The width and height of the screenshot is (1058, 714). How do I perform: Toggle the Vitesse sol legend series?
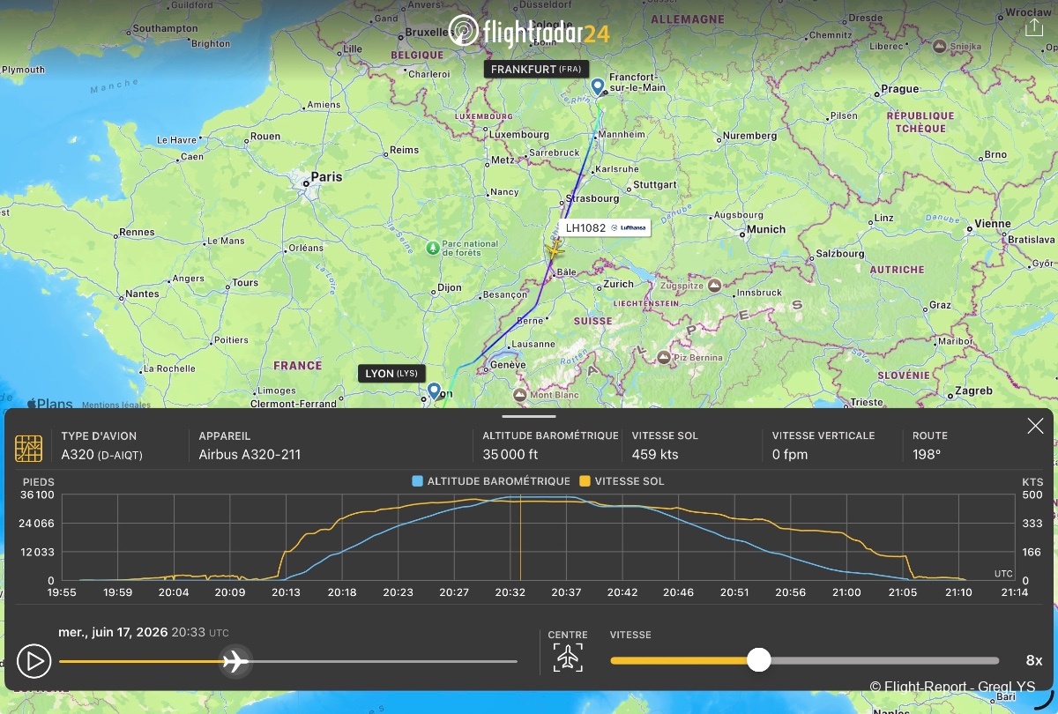622,481
